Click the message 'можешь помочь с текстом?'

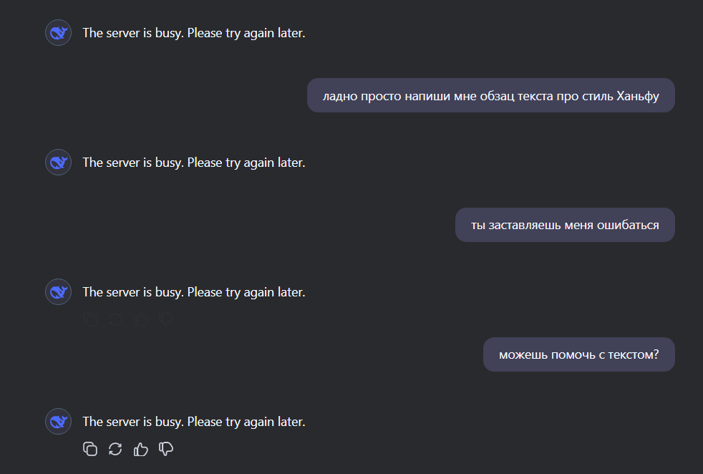click(578, 354)
